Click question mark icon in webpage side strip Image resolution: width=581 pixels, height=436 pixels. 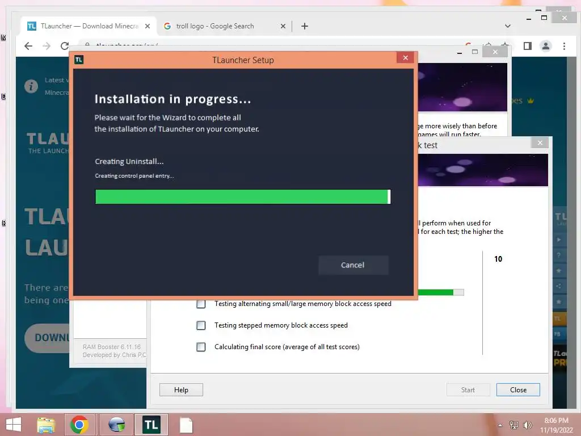pos(559,255)
